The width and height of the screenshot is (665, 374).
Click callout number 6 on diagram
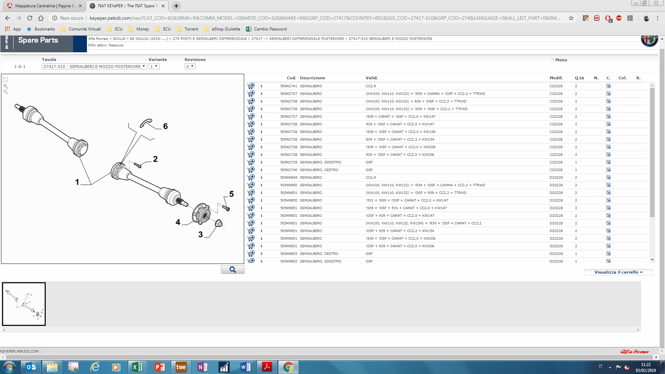(166, 126)
